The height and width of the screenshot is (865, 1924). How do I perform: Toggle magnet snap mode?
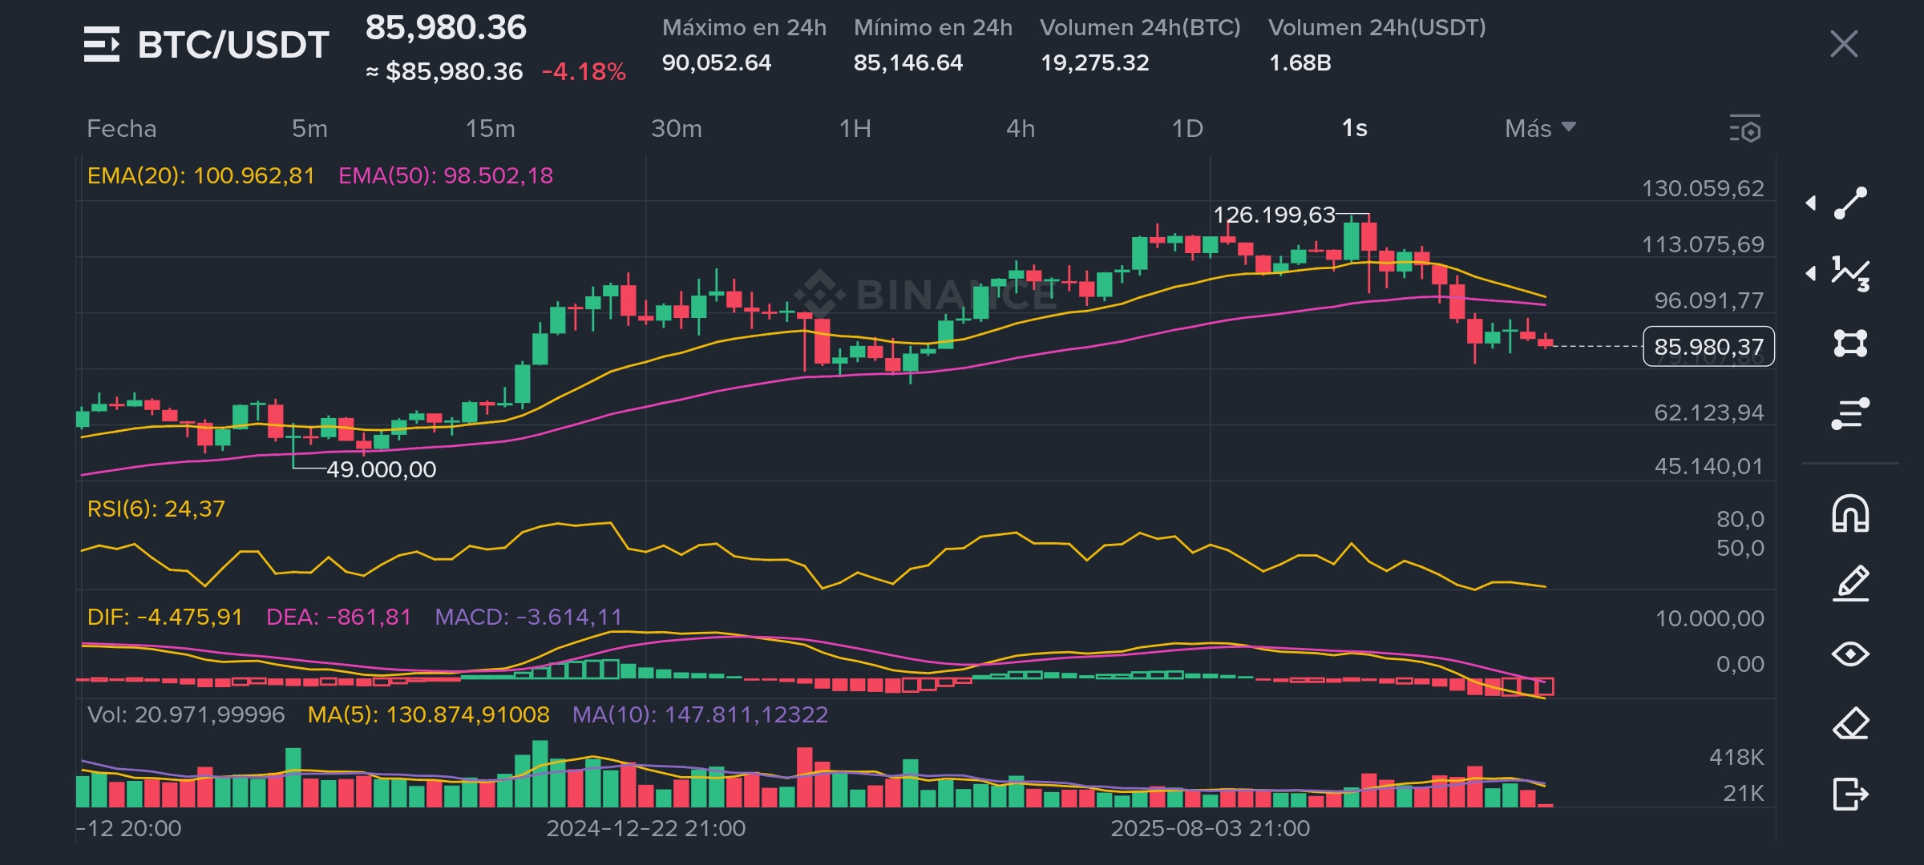(x=1850, y=513)
